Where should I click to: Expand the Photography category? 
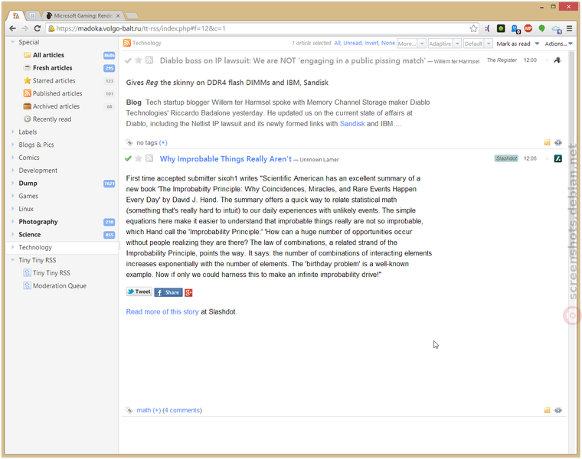click(x=12, y=222)
